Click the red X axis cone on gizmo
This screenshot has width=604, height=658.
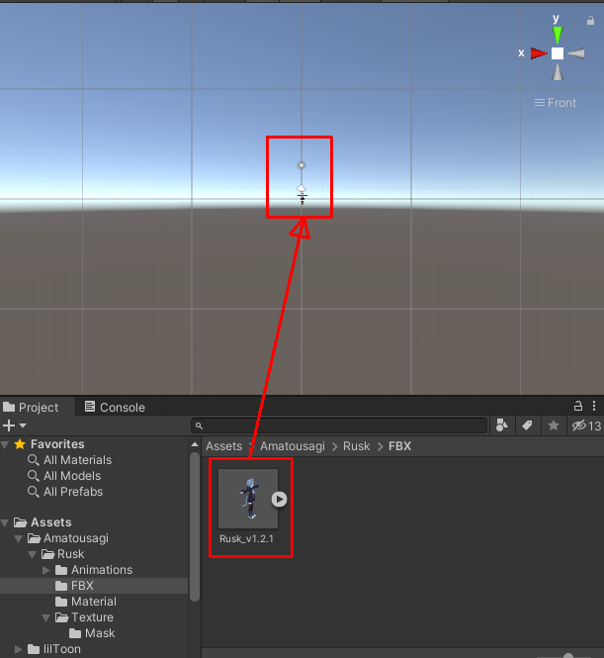[539, 53]
